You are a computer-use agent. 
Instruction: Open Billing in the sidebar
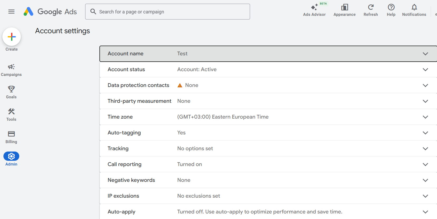(x=11, y=137)
